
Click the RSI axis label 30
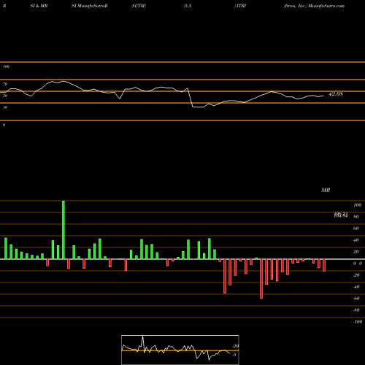pos(5,107)
